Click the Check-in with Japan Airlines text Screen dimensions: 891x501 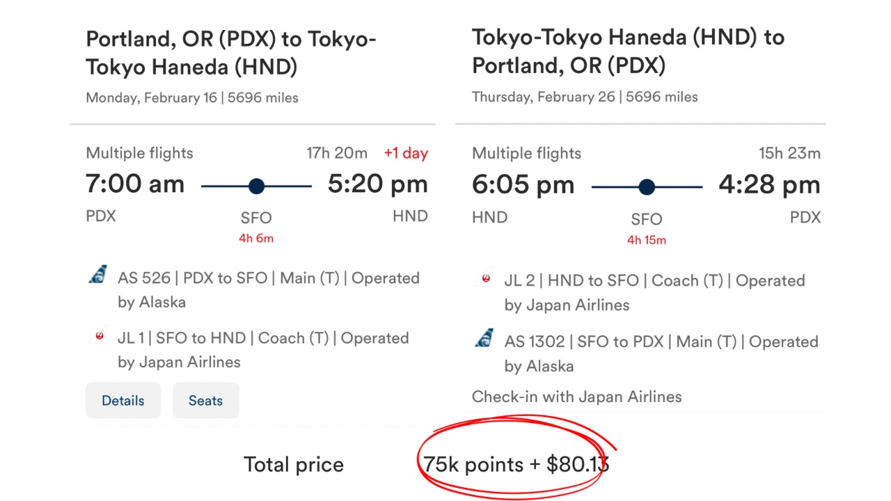(x=576, y=397)
